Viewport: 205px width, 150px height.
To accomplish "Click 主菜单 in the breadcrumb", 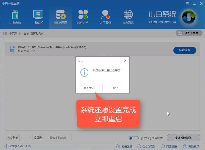I will [12, 34].
